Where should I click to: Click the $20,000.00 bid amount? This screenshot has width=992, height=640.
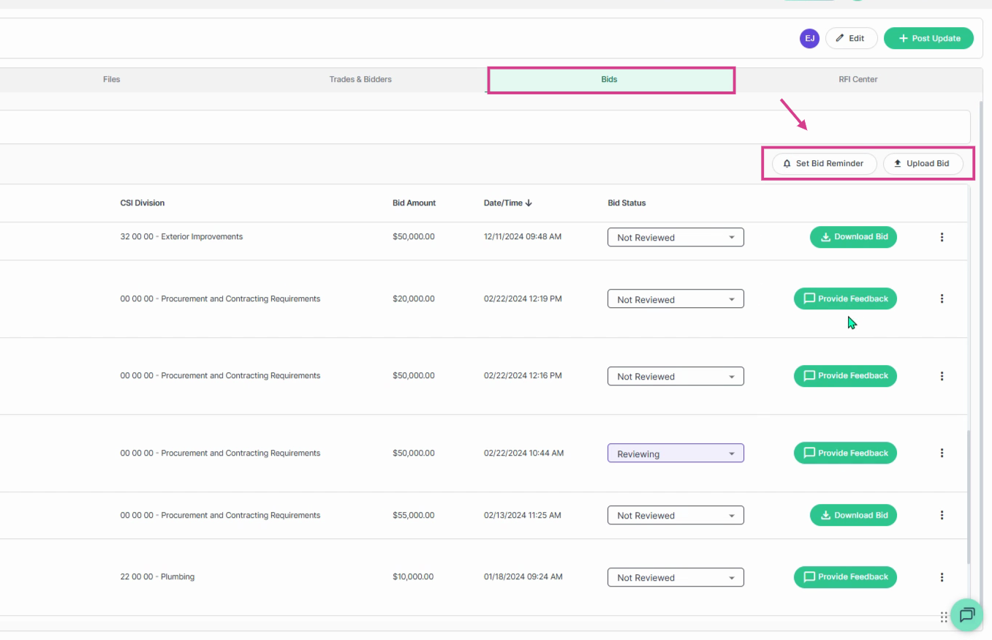[413, 298]
